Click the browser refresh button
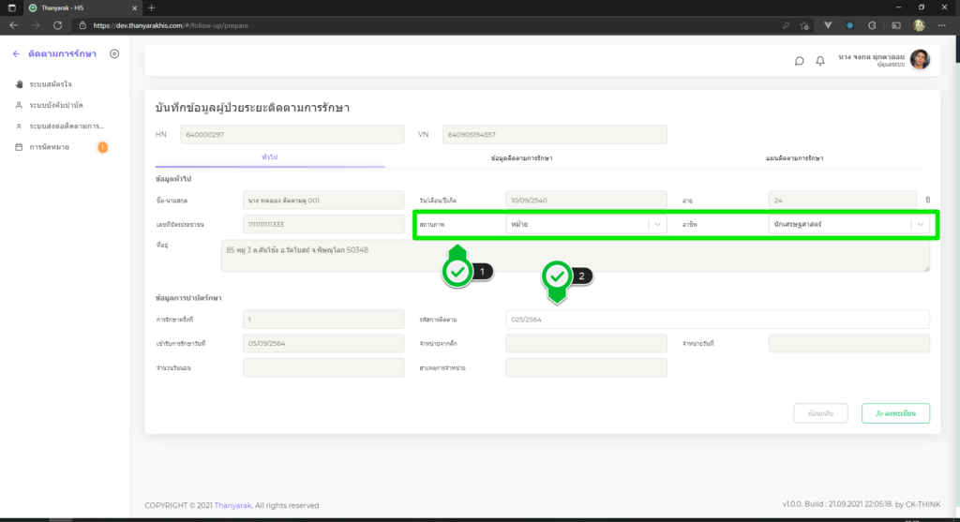This screenshot has height=522, width=960. click(x=58, y=25)
